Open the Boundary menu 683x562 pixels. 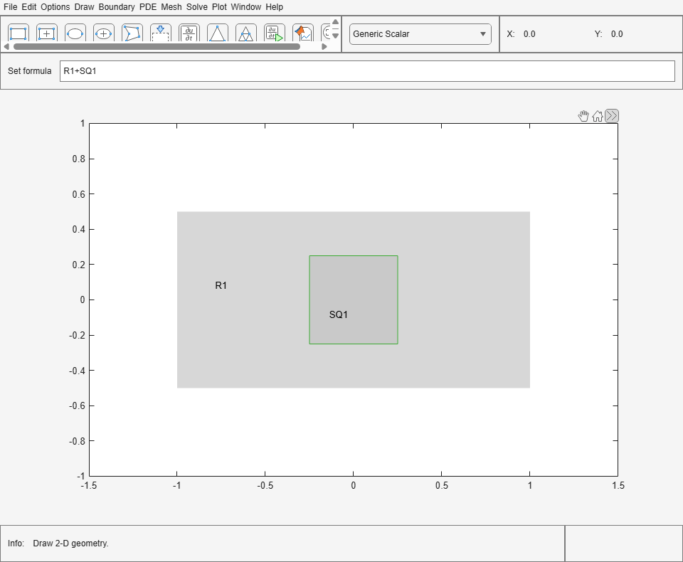point(117,6)
